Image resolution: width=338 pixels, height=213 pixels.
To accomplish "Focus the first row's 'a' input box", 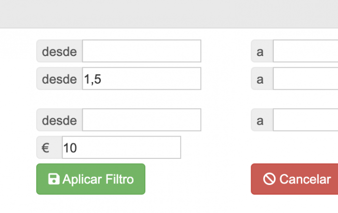I will tap(306, 51).
